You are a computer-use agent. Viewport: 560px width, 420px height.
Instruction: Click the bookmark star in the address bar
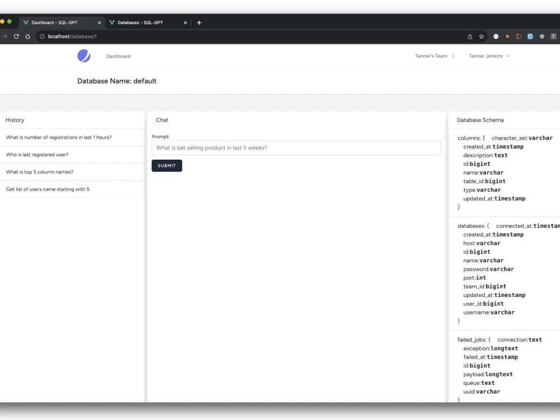click(x=482, y=36)
